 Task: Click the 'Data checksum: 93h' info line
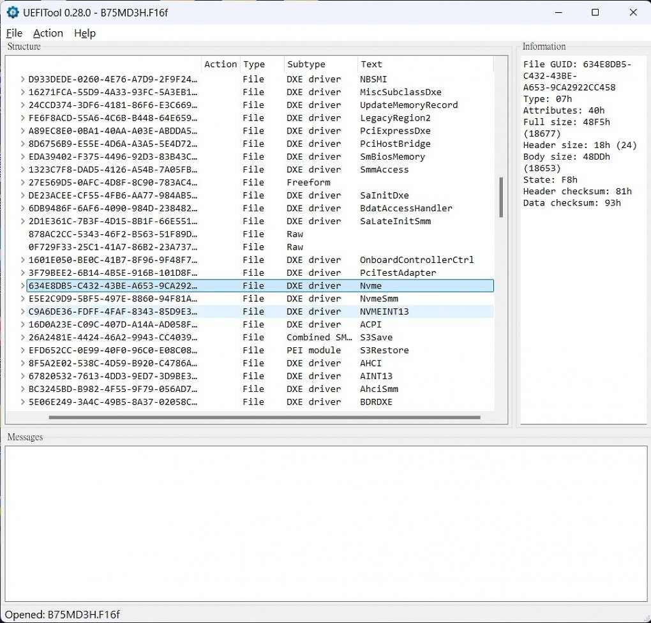coord(572,203)
